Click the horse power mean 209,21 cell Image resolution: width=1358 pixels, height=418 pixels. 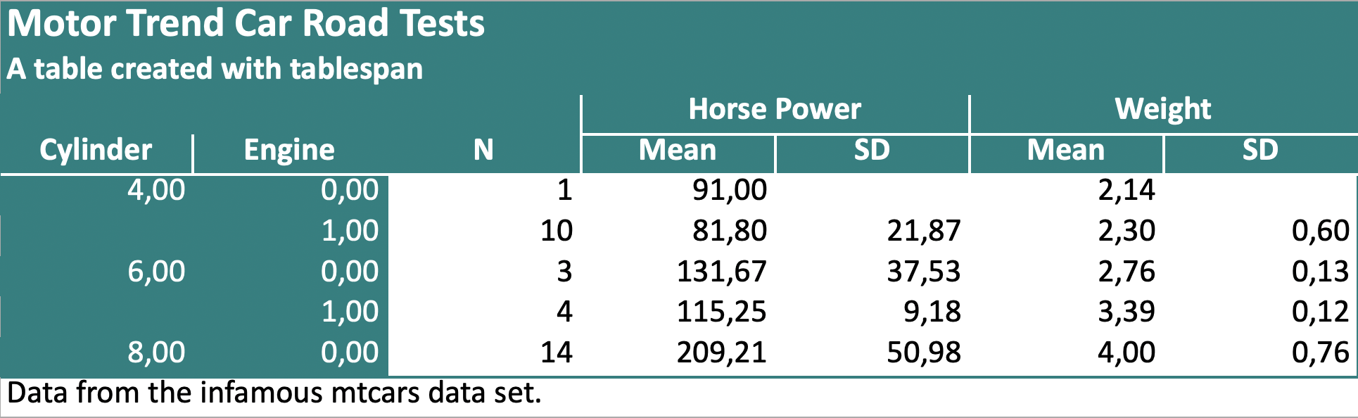(721, 353)
